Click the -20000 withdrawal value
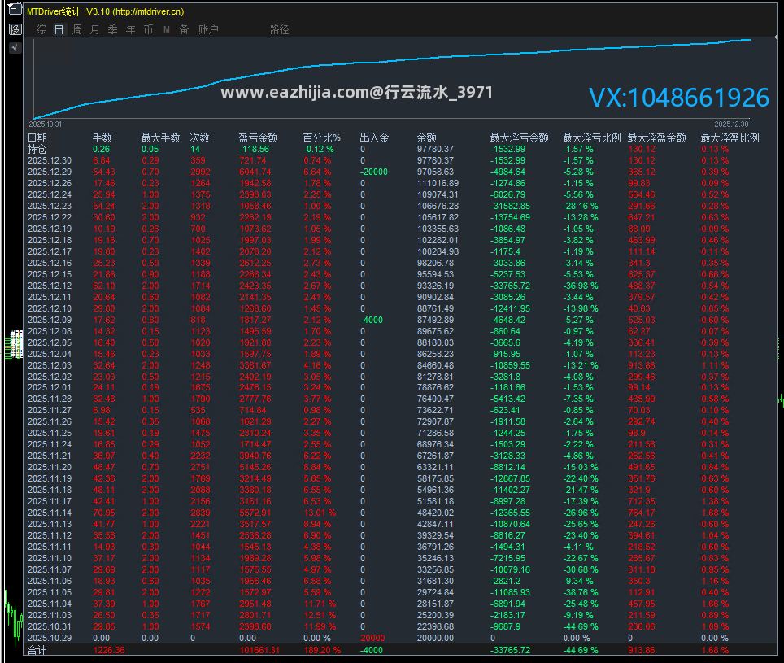The width and height of the screenshot is (784, 663). pyautogui.click(x=374, y=172)
